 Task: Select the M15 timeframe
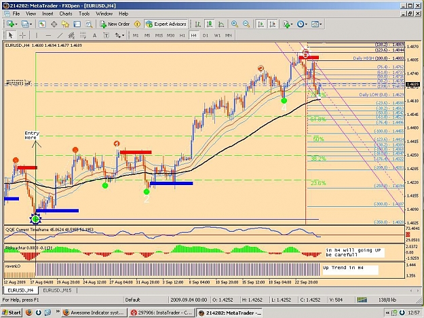tap(159, 35)
